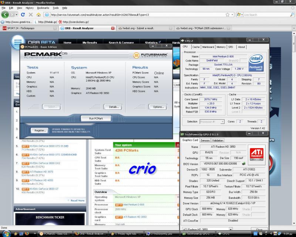Click the Intel Pentium D logo in CPU-Z
This screenshot has width=296, height=237.
[x=256, y=63]
